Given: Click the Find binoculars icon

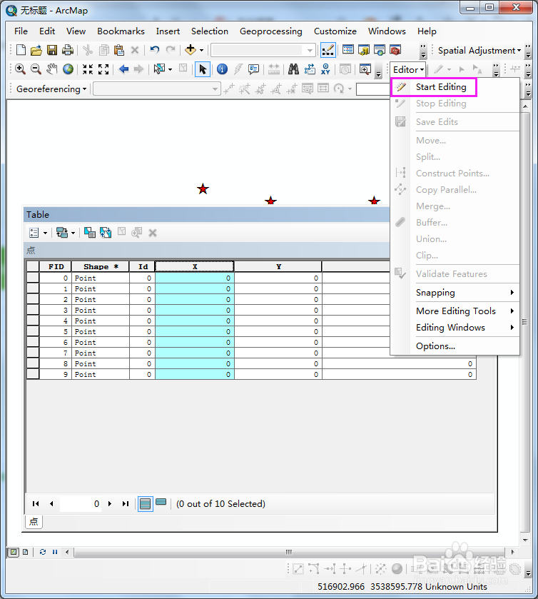Looking at the screenshot, I should (x=293, y=69).
